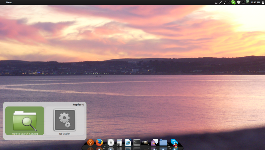Click the dark swirl tray icon

coord(229,2)
